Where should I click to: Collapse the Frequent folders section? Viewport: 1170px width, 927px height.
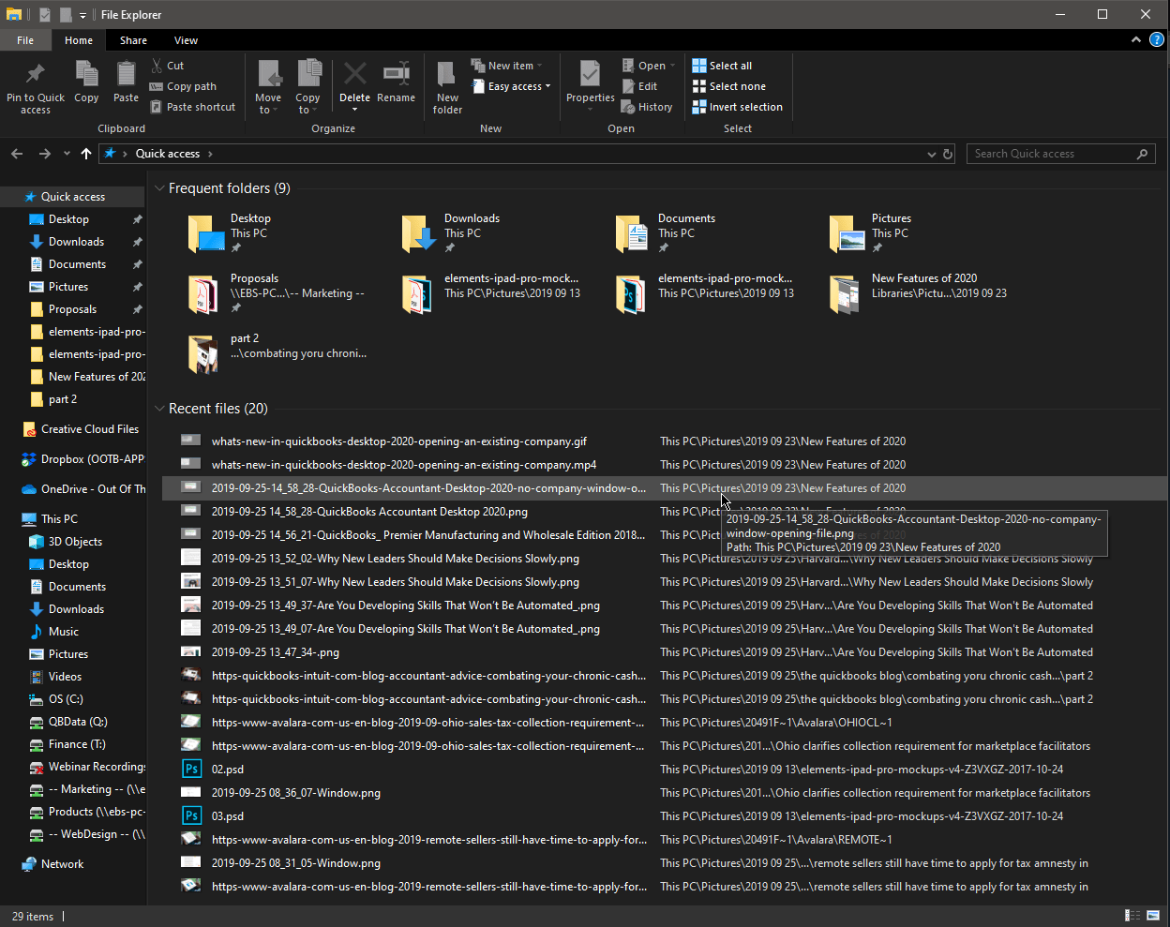click(159, 188)
